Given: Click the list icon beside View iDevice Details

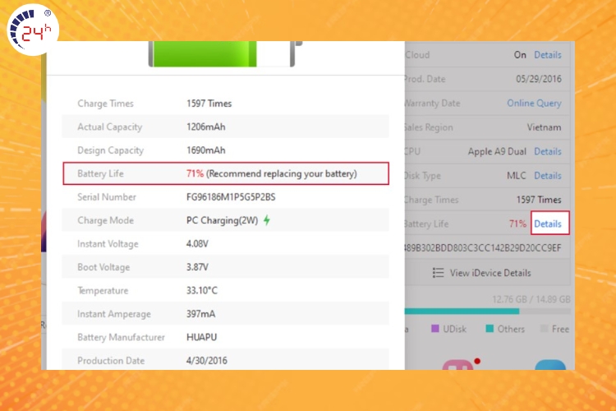Looking at the screenshot, I should [439, 273].
